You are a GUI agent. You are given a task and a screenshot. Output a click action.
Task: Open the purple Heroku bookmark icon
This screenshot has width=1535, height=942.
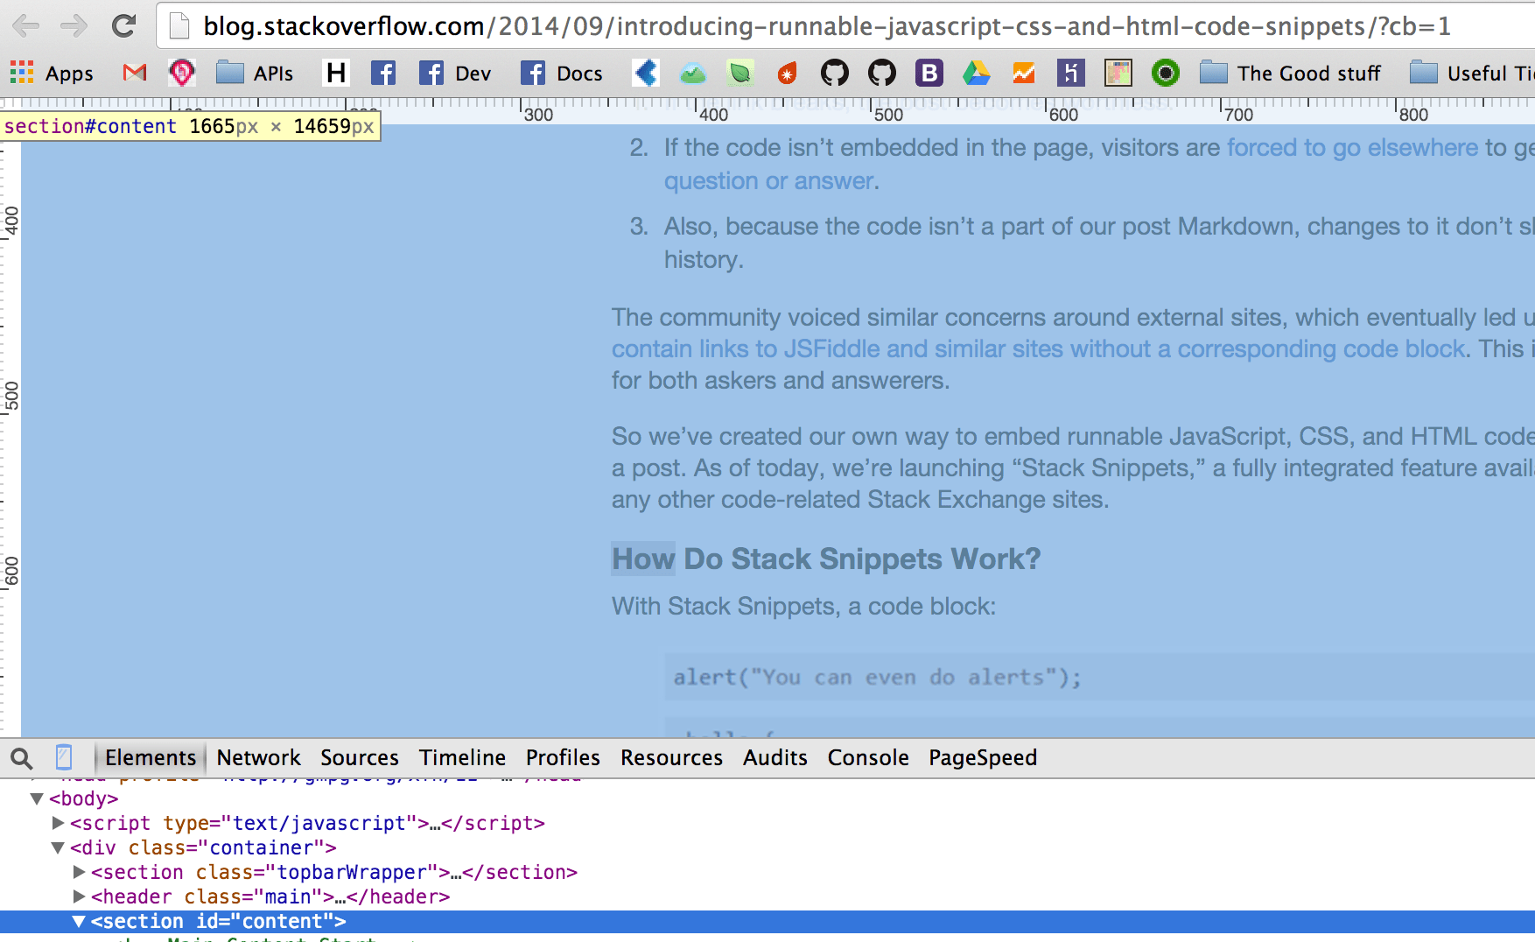click(x=1071, y=73)
